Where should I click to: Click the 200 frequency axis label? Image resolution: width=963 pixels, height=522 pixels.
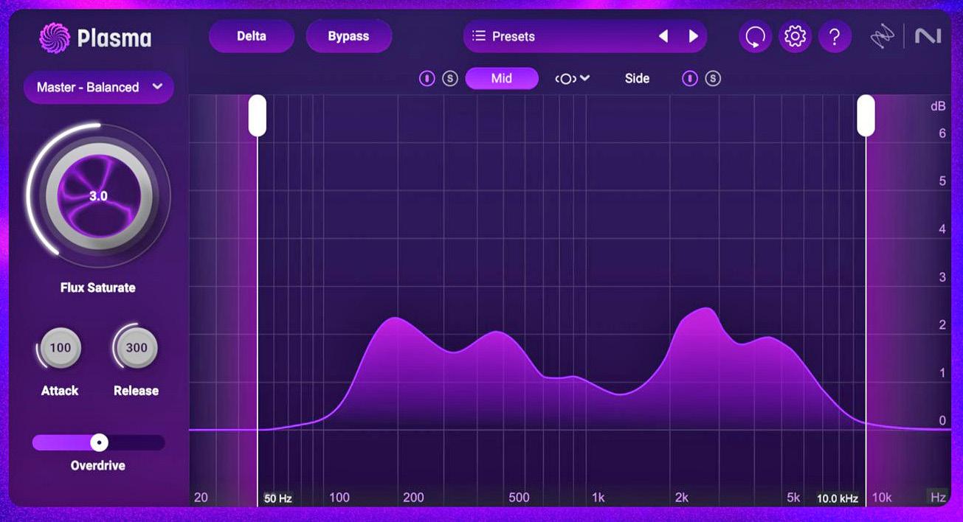pyautogui.click(x=413, y=498)
